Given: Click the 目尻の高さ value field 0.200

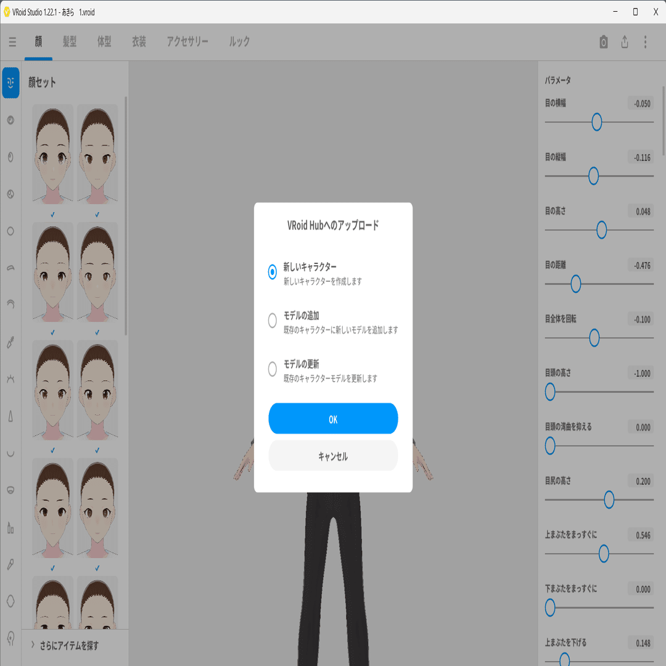Looking at the screenshot, I should pos(641,481).
